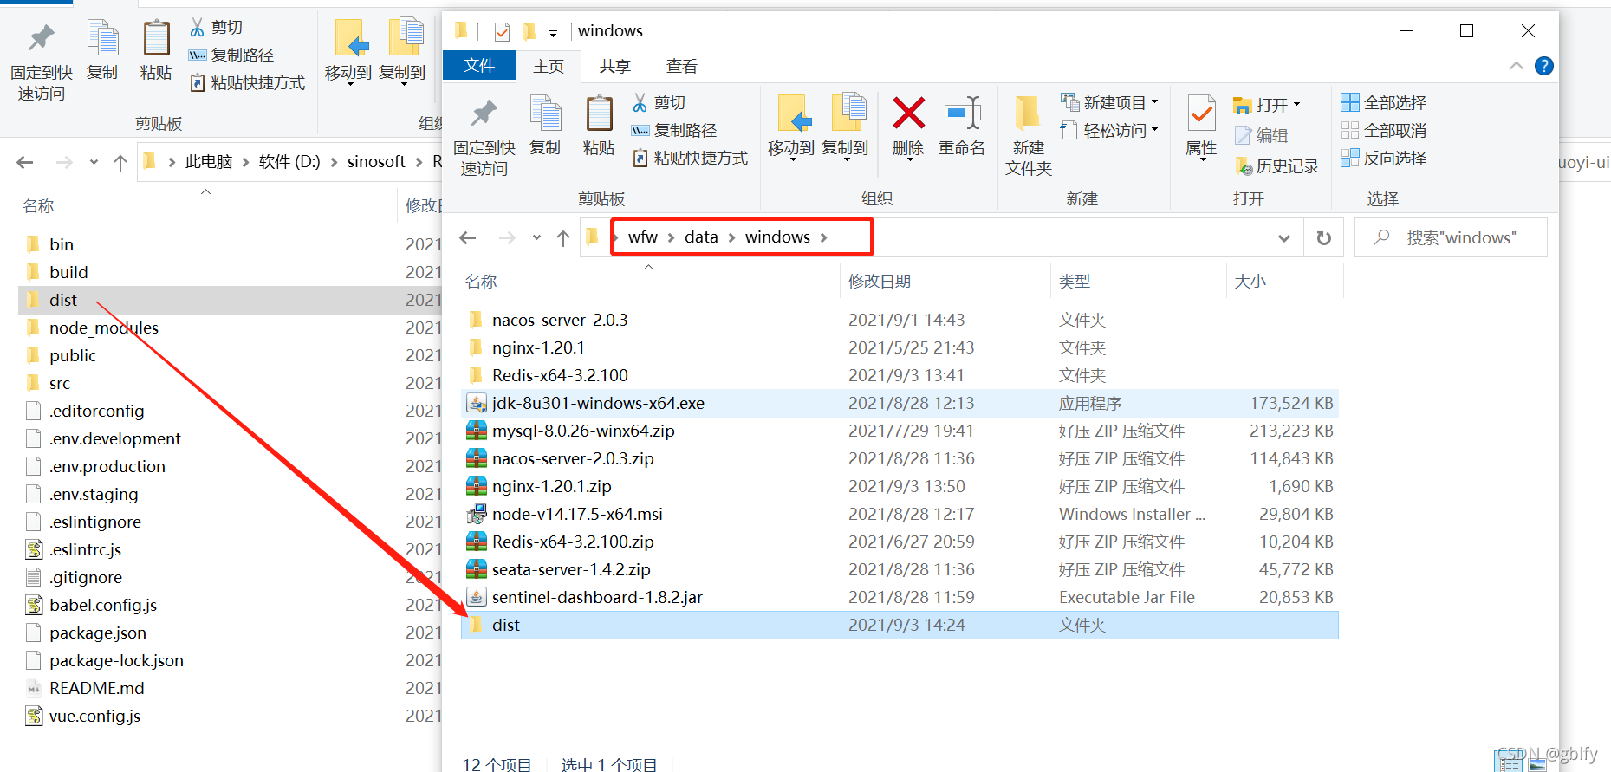Switch to the Home (主页) tab
Viewport: 1611px width, 772px height.
coord(549,66)
